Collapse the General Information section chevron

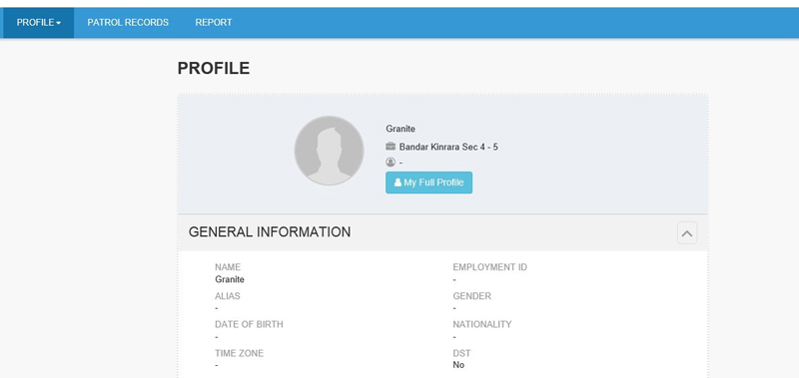[x=687, y=233]
